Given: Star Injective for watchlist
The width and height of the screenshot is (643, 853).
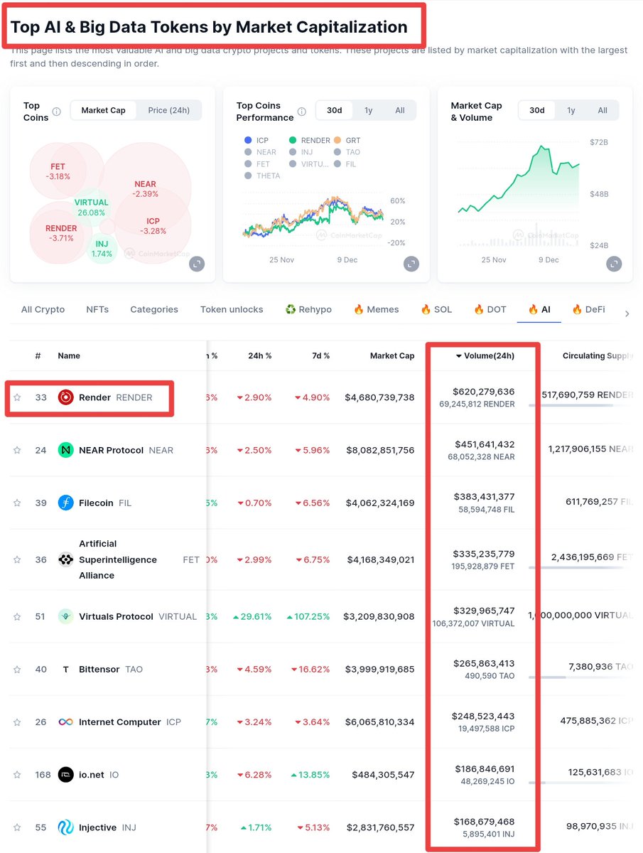Looking at the screenshot, I should 17,827.
